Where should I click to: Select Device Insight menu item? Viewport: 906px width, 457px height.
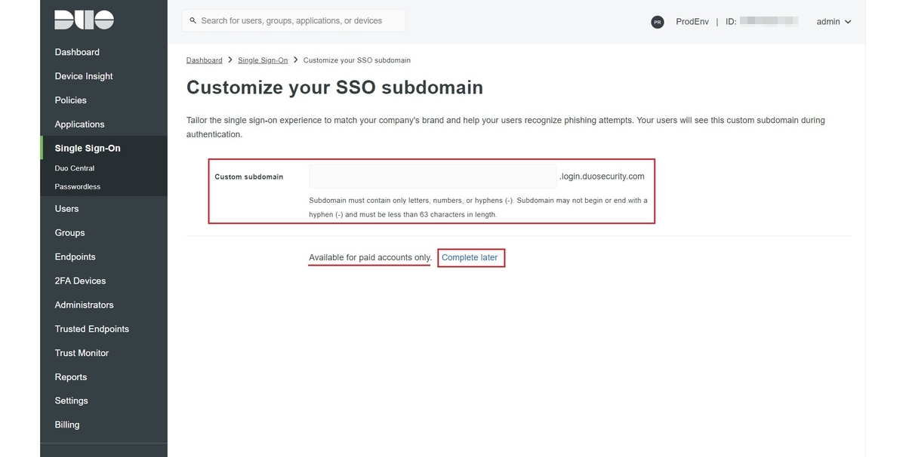pyautogui.click(x=84, y=76)
